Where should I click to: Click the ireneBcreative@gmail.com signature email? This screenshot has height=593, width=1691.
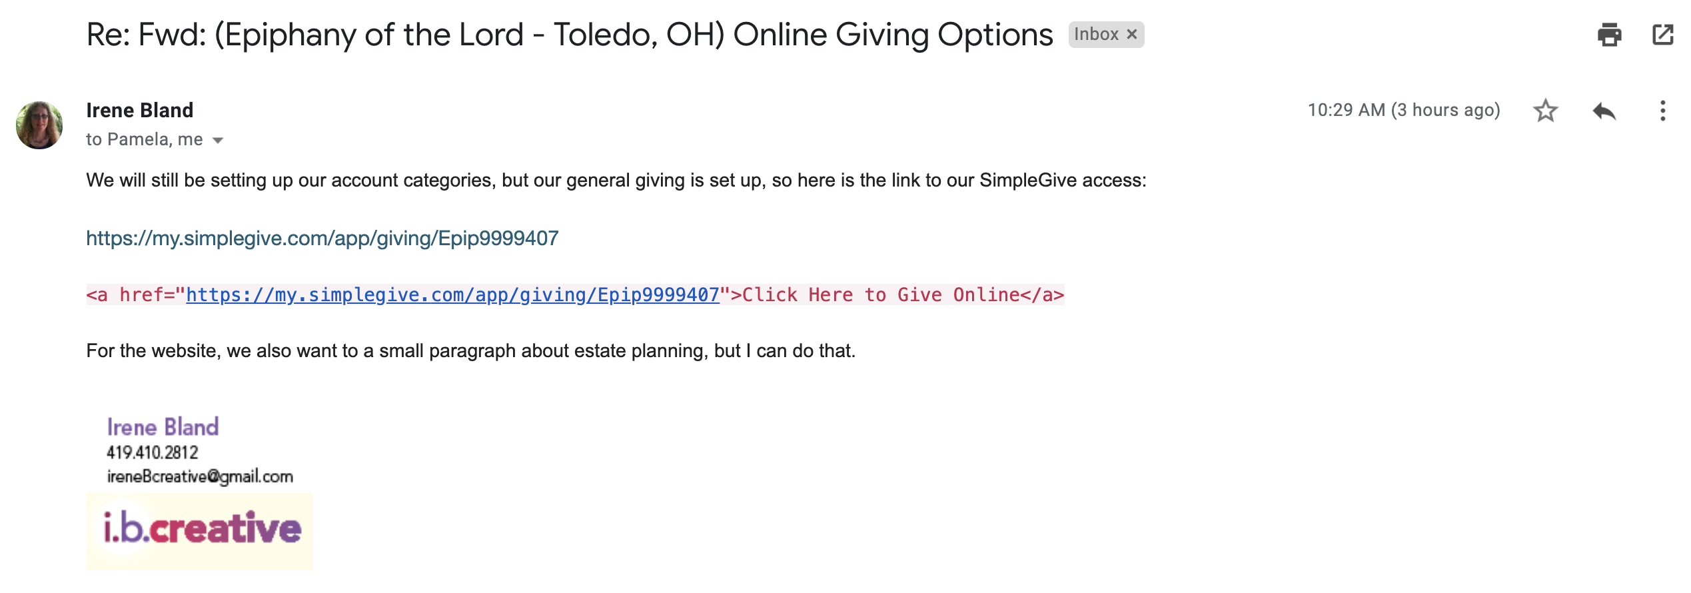pyautogui.click(x=200, y=476)
